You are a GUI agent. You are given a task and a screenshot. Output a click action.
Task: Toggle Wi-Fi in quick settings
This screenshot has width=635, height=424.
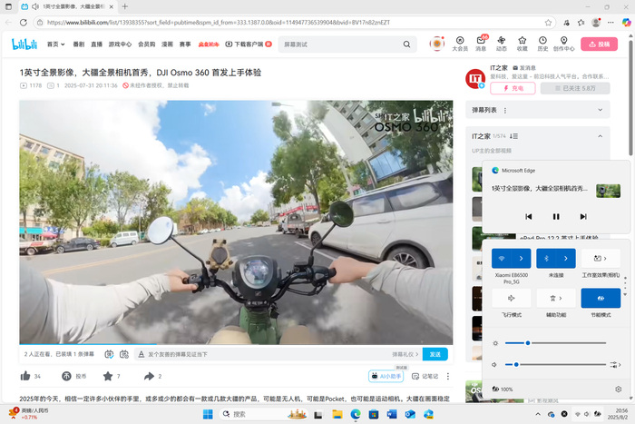pos(502,258)
